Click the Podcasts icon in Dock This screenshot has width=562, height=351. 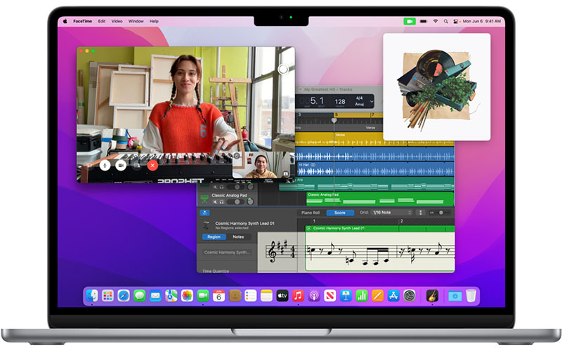314,296
